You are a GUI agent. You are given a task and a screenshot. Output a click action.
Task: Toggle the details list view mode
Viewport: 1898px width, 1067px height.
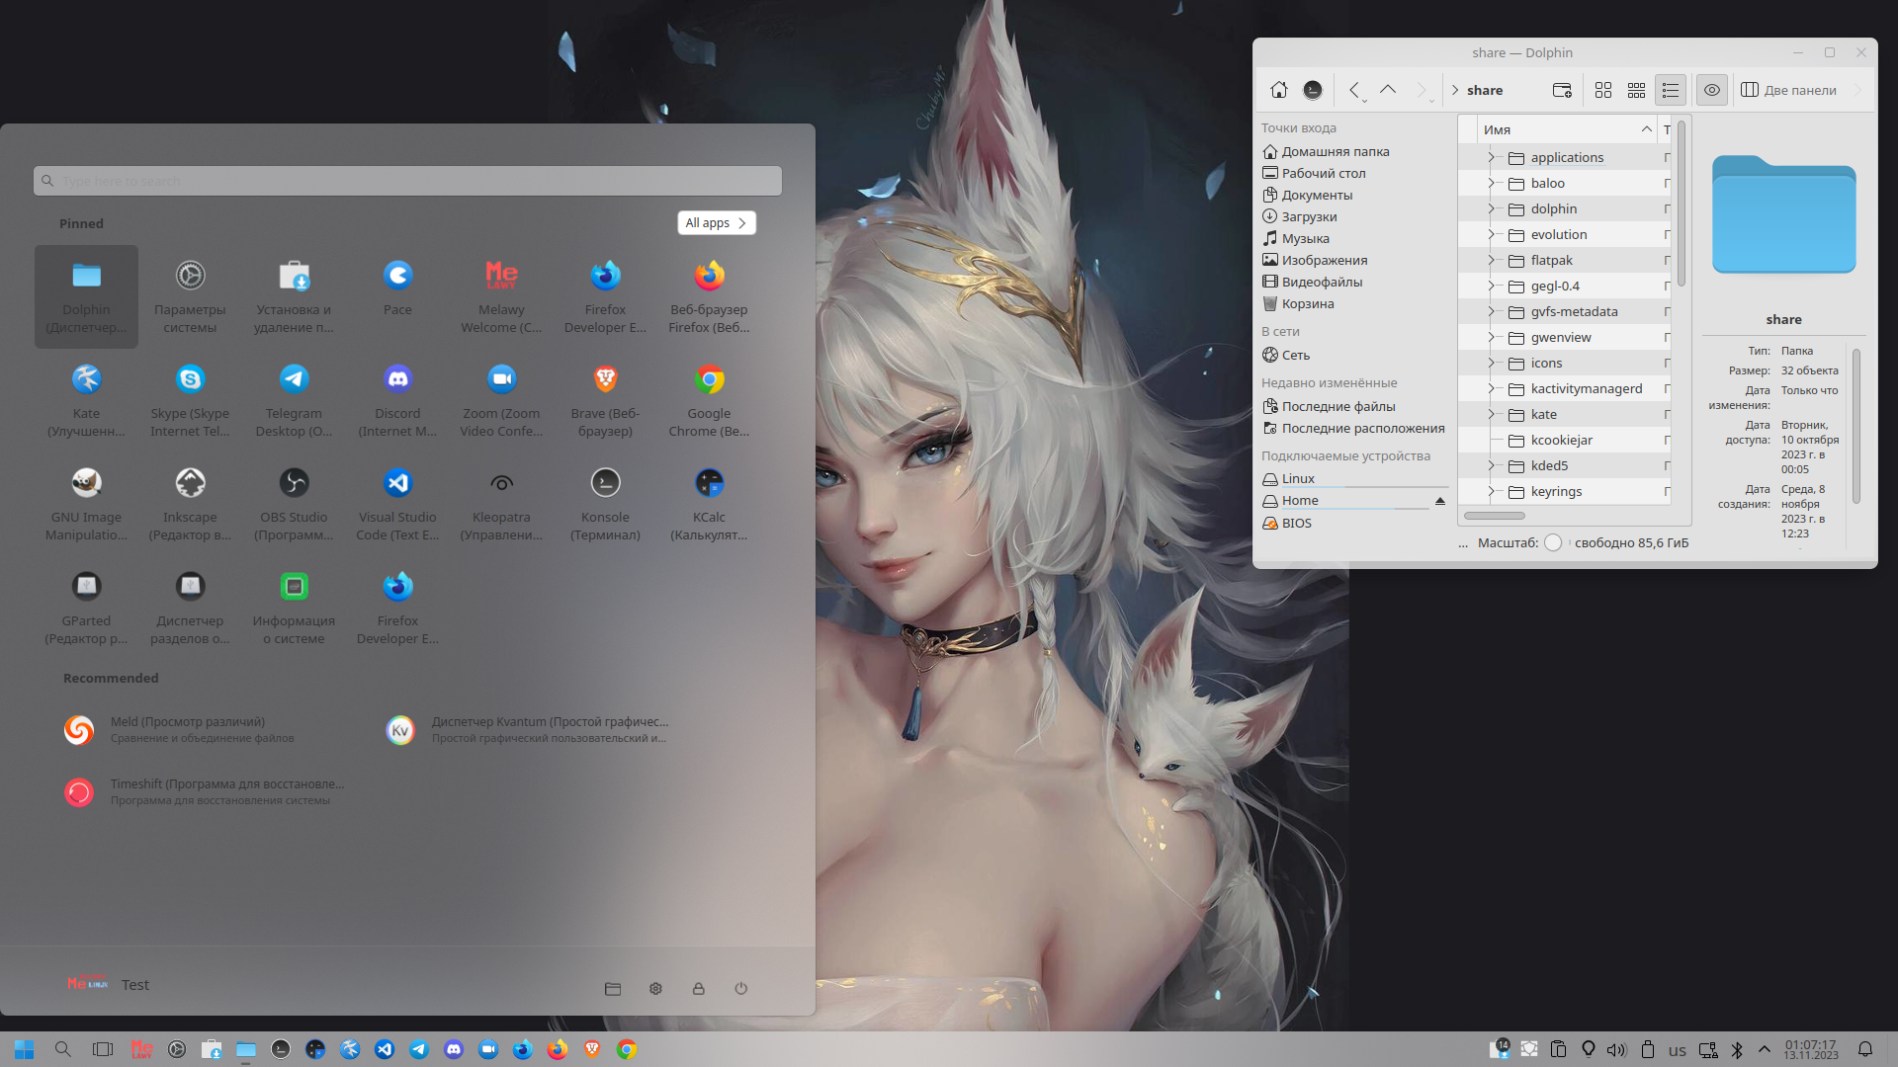click(1671, 90)
